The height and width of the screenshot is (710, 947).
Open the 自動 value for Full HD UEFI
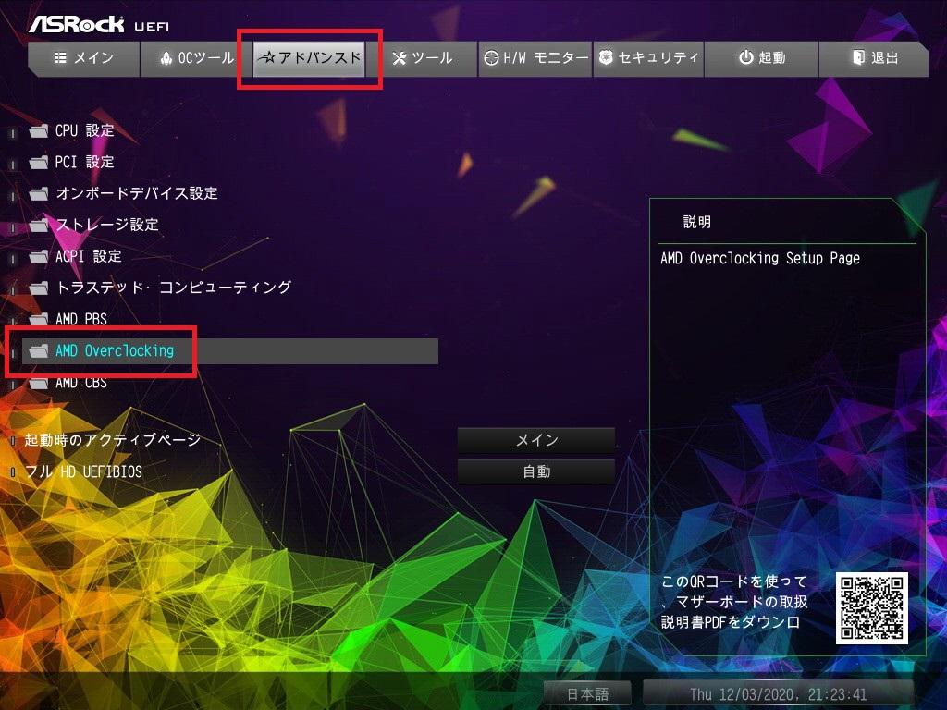point(536,471)
